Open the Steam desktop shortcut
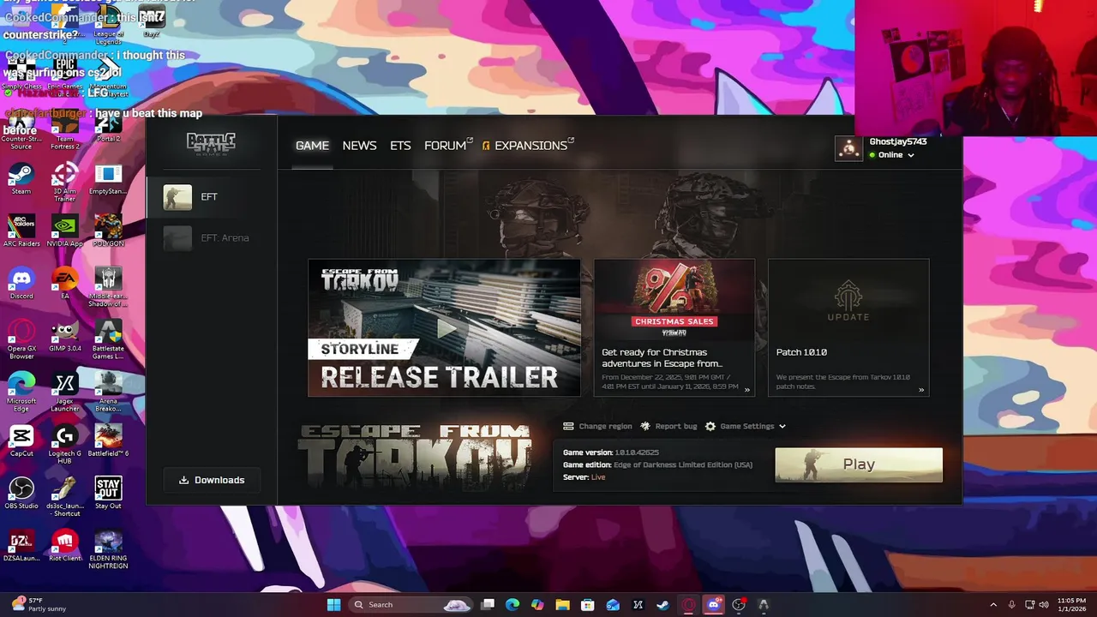 coord(21,179)
